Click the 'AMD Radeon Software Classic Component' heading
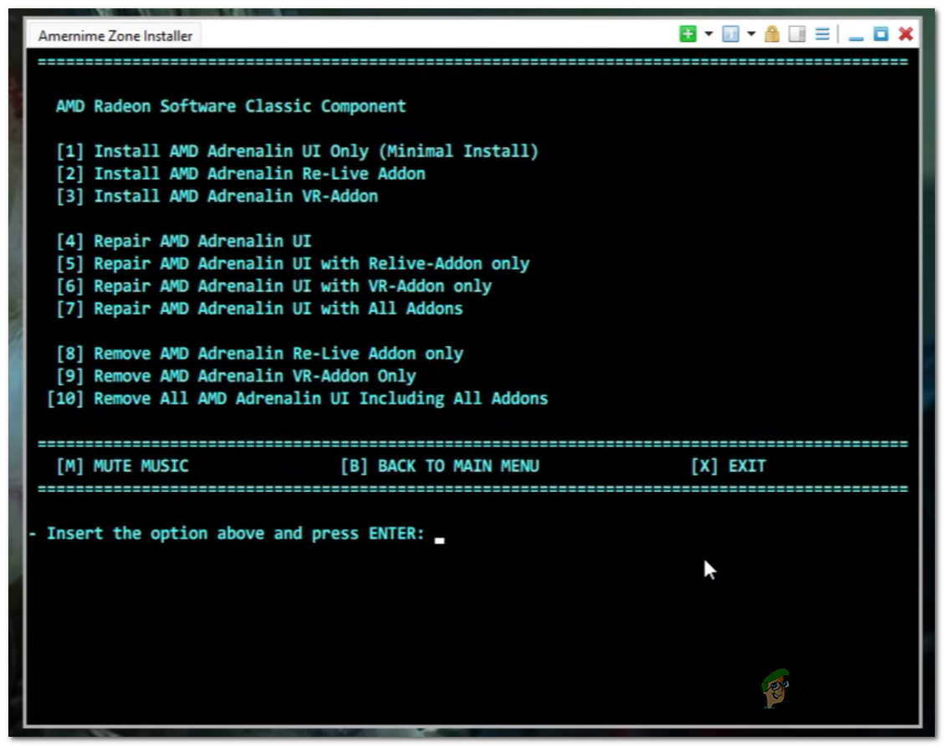This screenshot has width=944, height=746. pyautogui.click(x=231, y=106)
